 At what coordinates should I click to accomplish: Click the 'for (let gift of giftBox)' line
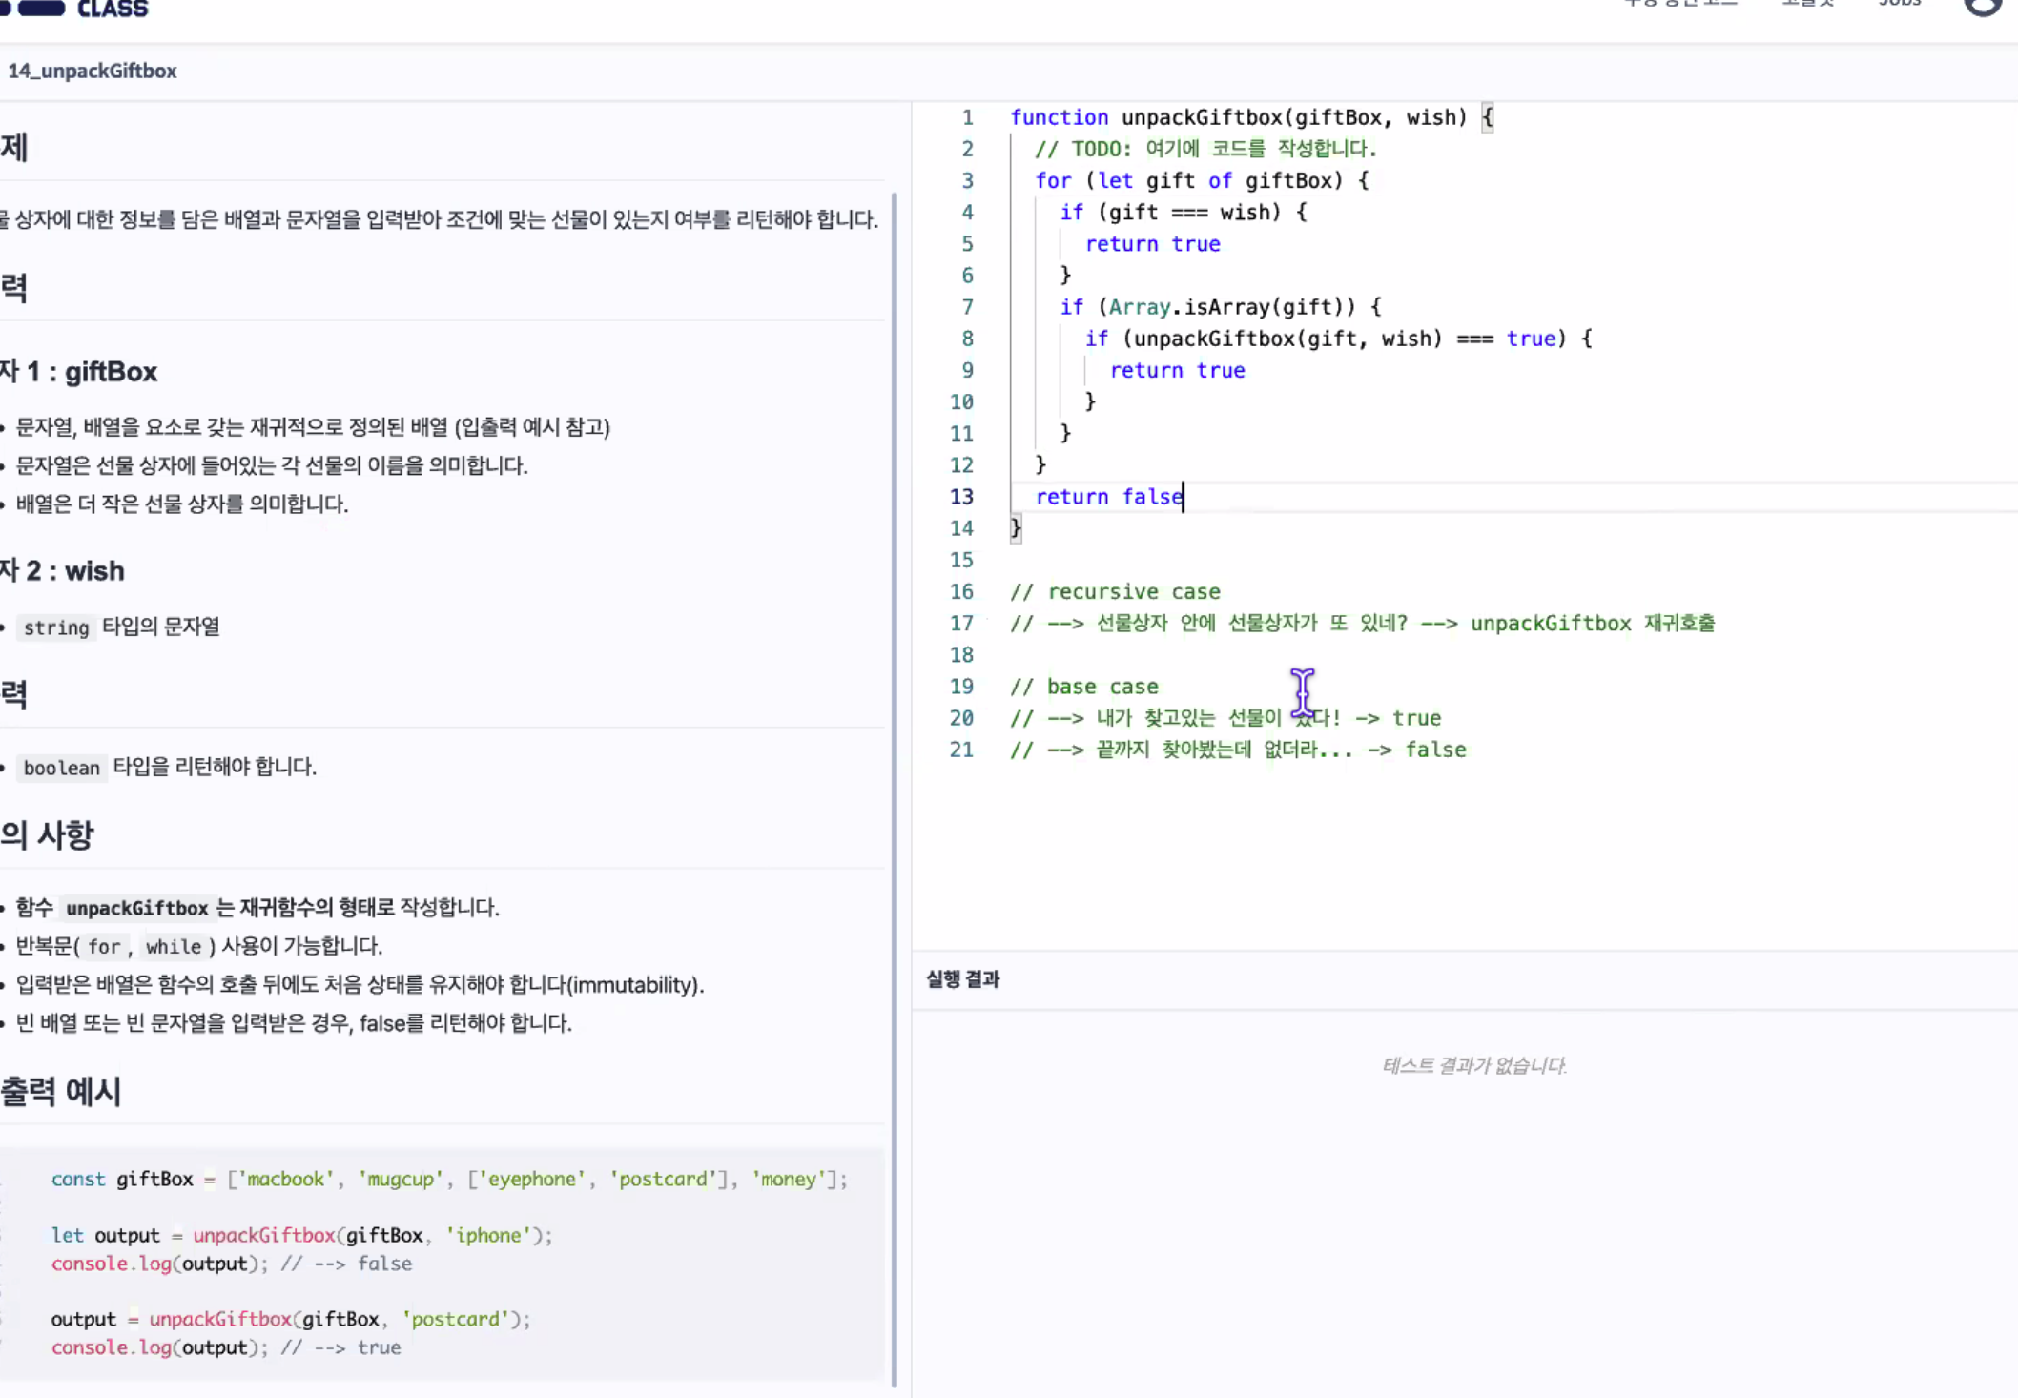click(x=1202, y=180)
